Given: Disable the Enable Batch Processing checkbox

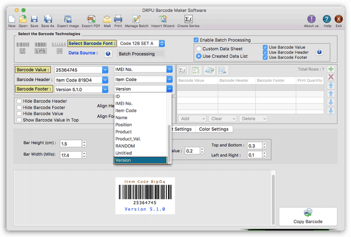Looking at the screenshot, I should 196,40.
